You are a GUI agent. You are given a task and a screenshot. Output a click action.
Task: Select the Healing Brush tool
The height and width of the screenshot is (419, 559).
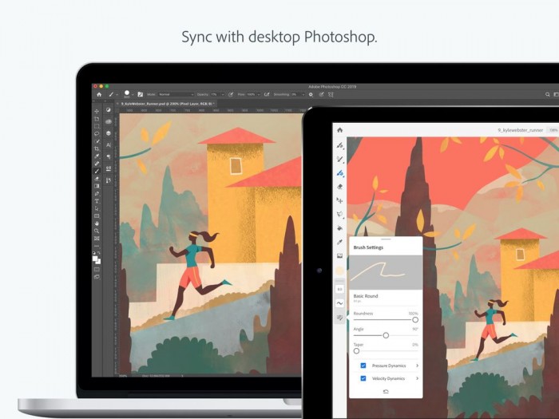click(97, 164)
